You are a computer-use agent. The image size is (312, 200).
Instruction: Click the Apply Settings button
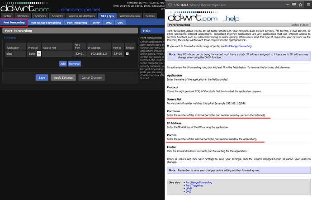(x=63, y=77)
